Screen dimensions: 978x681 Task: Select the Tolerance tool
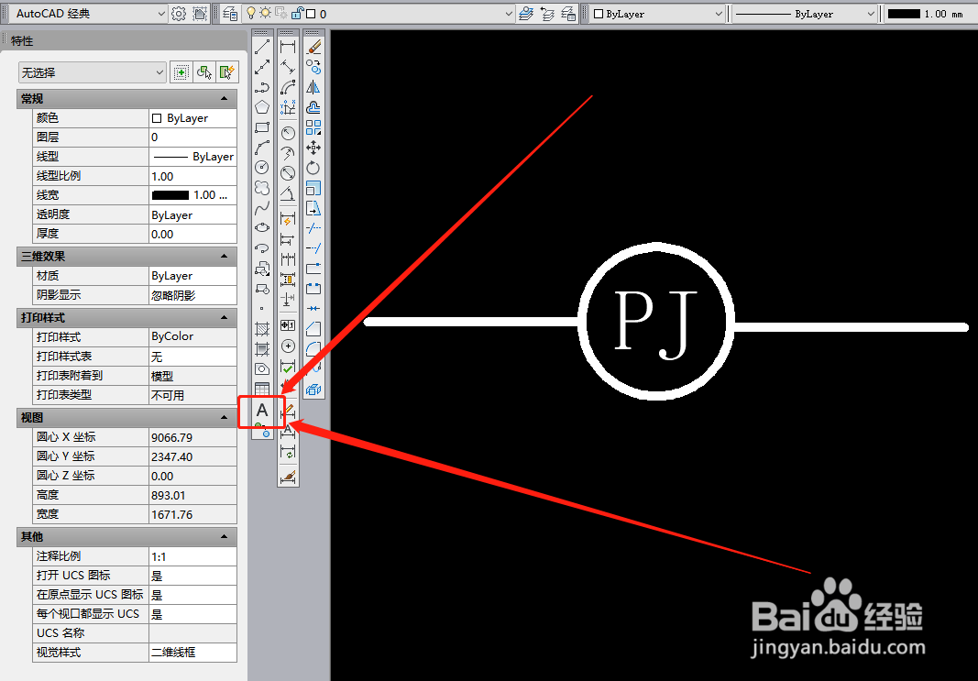[288, 325]
